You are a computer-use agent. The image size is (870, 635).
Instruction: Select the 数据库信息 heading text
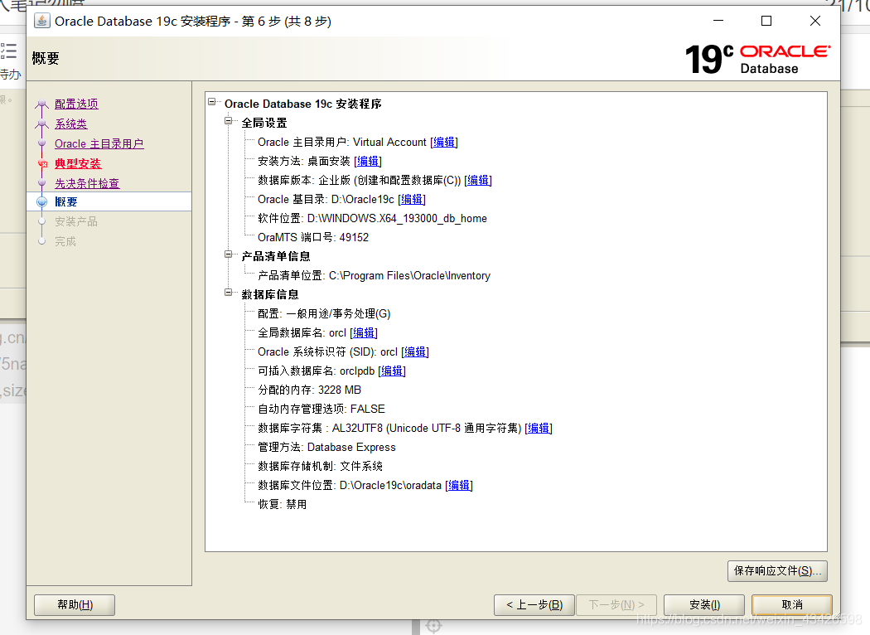click(269, 295)
